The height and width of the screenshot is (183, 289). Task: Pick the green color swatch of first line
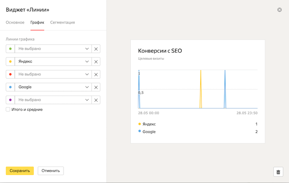(10, 49)
